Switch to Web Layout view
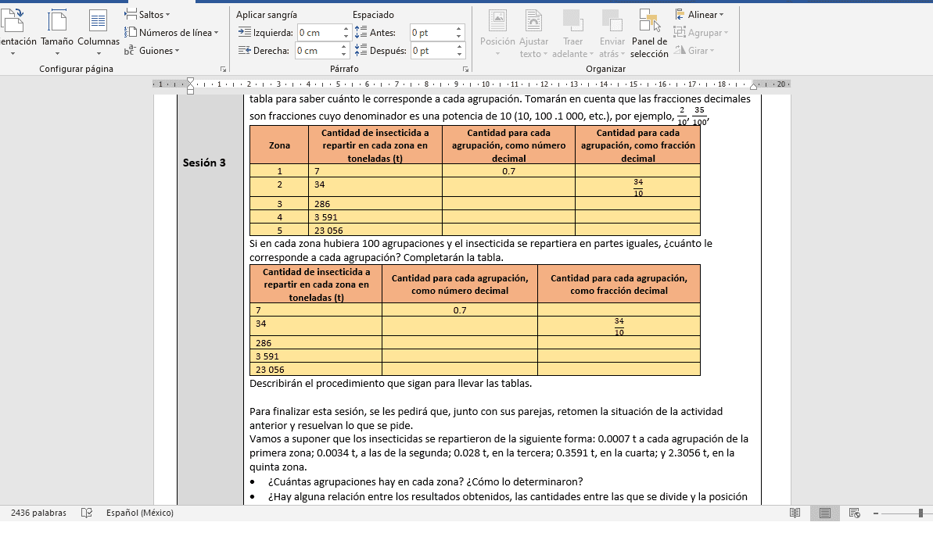 click(855, 513)
